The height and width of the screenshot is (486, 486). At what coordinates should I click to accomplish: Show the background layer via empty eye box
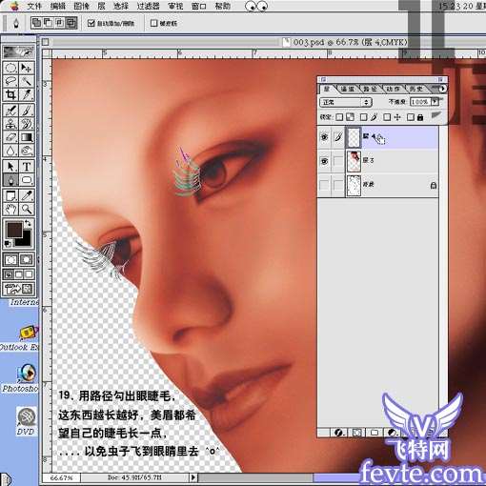click(x=324, y=185)
